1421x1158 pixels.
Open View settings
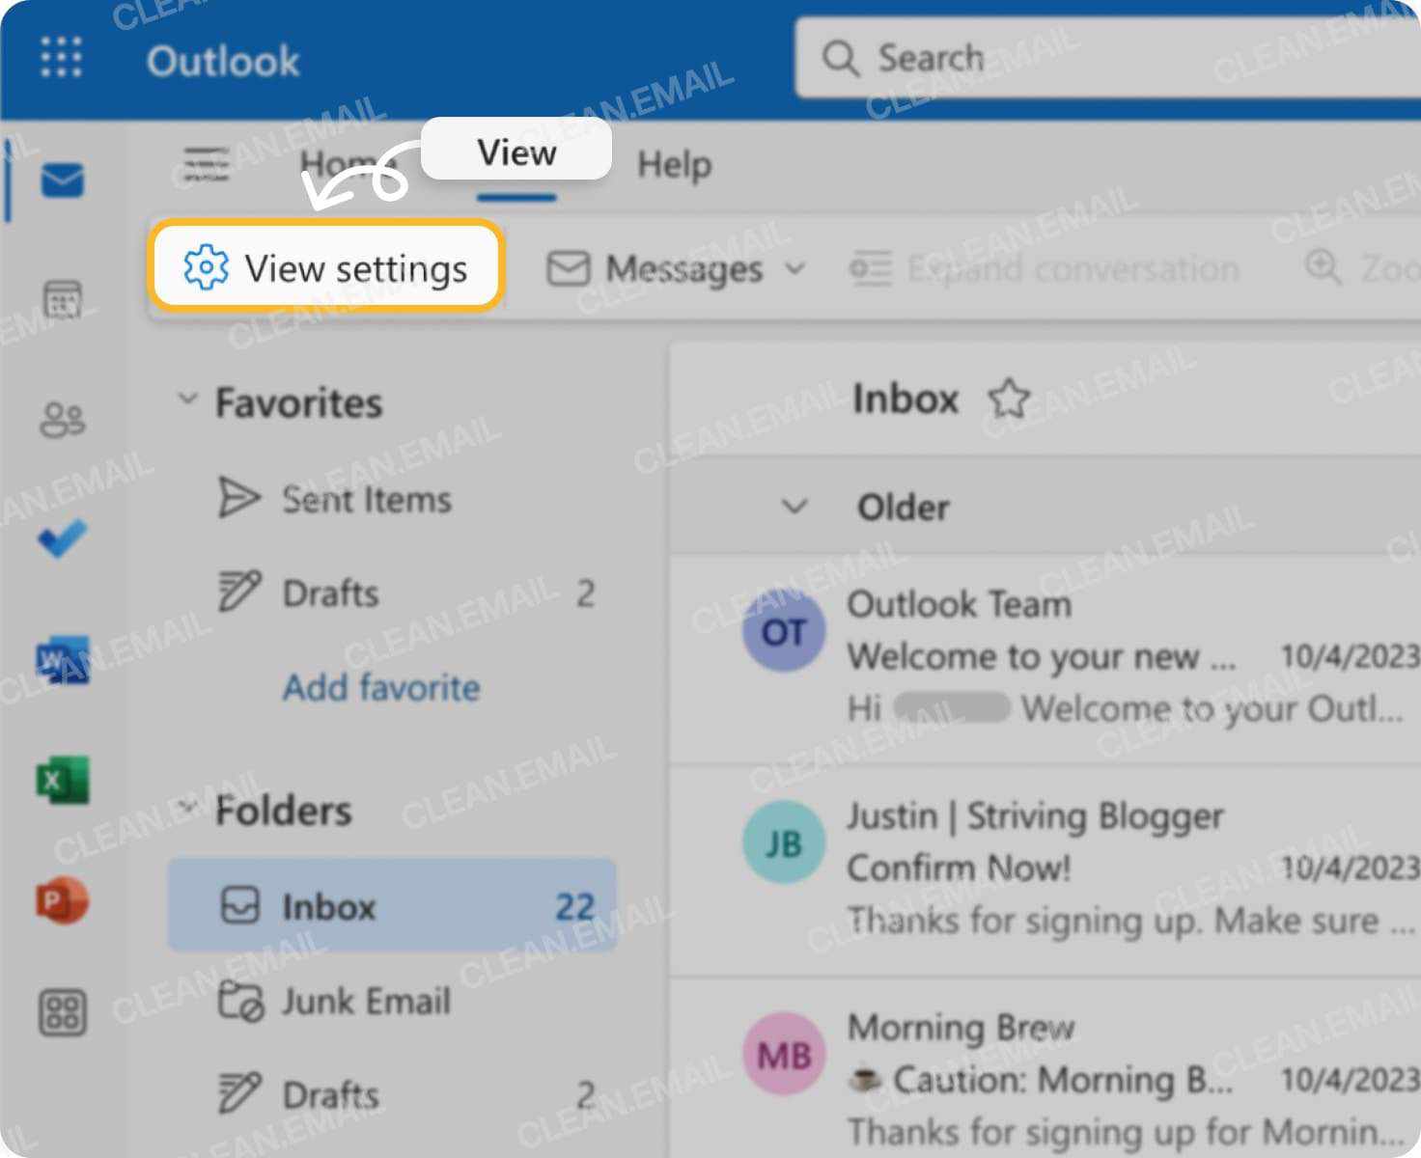click(325, 268)
